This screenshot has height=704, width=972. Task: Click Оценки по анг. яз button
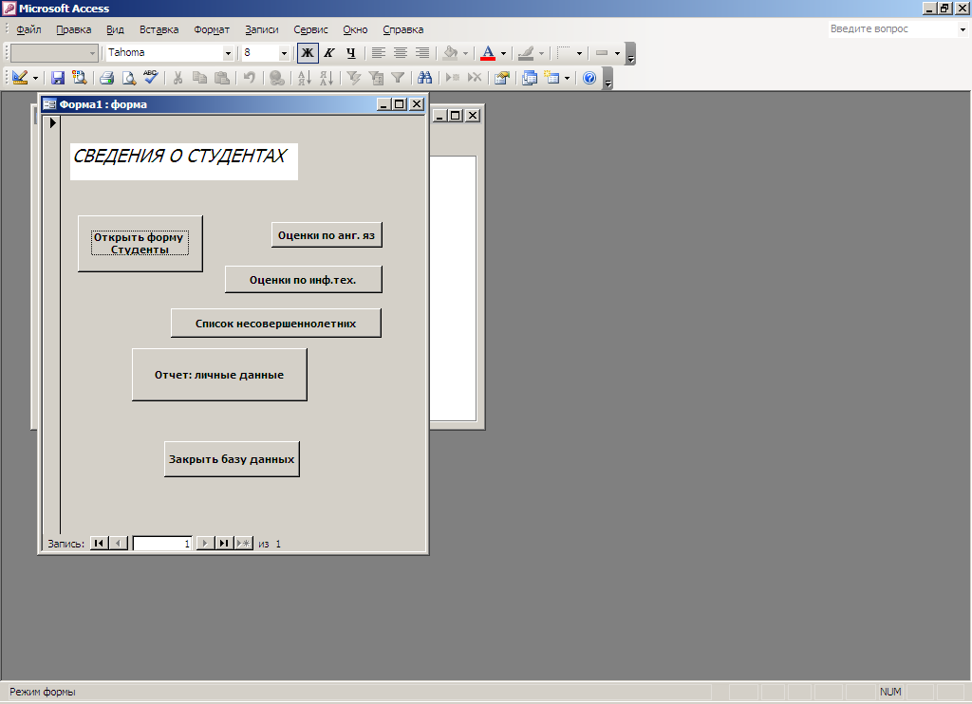pos(327,235)
